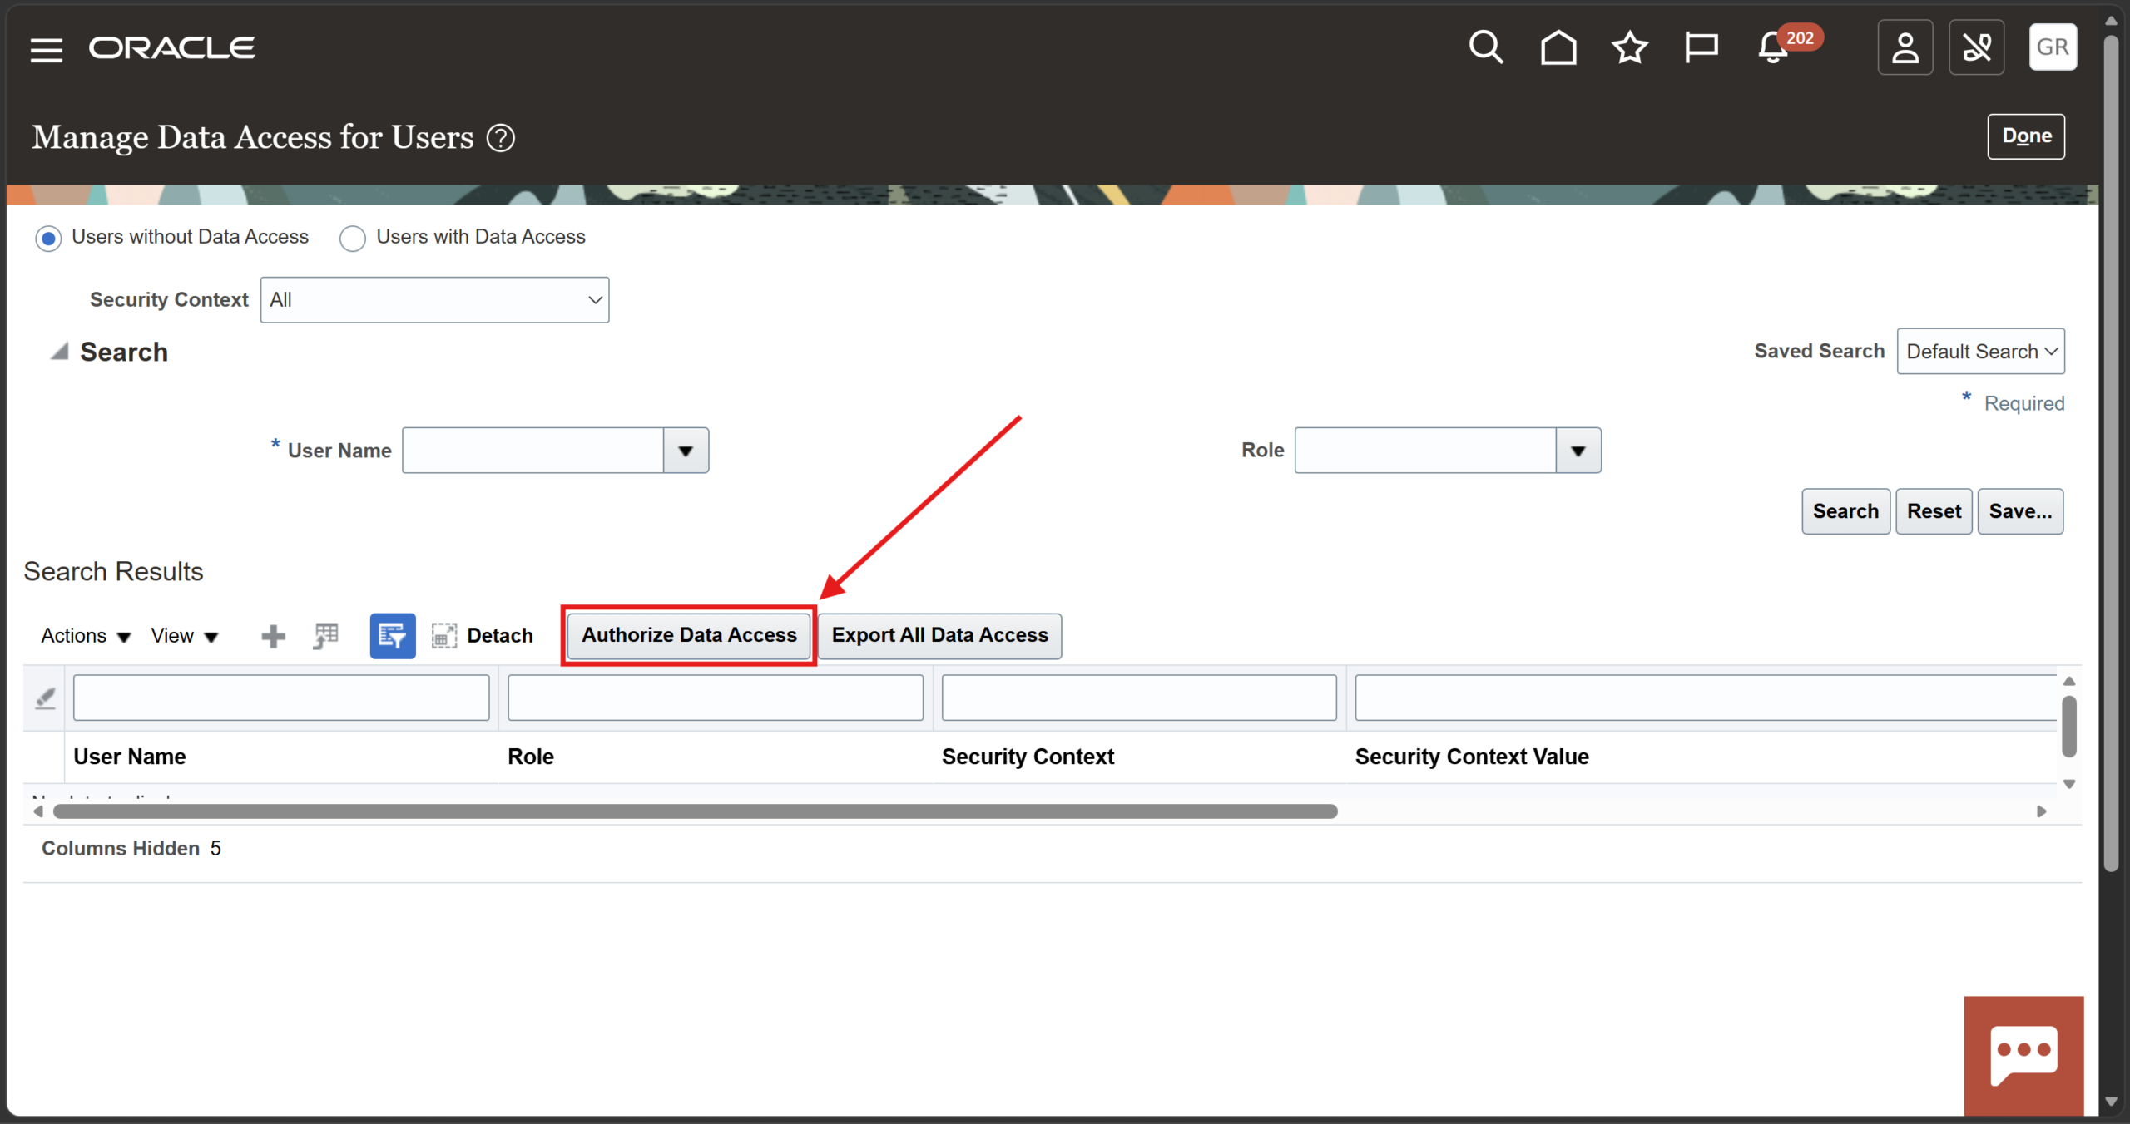Screen dimensions: 2130x1124
Task: Click the table scroll up arrow
Action: (2069, 682)
